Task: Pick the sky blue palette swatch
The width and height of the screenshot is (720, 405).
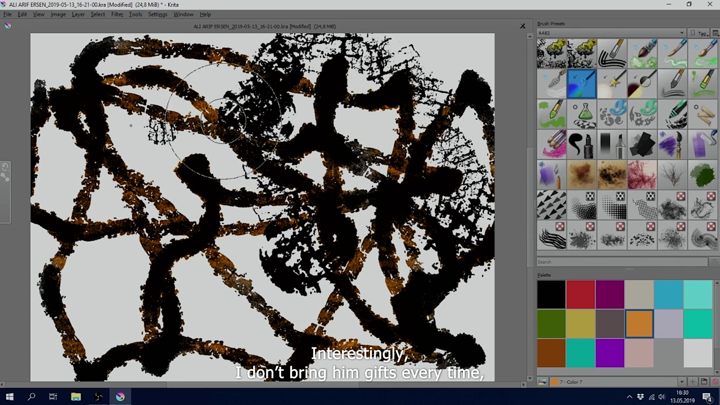Action: 668,294
